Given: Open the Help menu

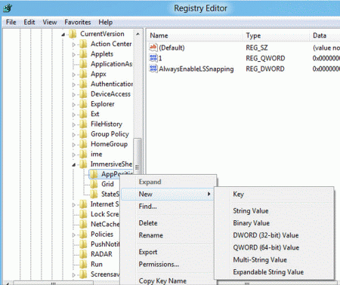Looking at the screenshot, I should coord(106,23).
